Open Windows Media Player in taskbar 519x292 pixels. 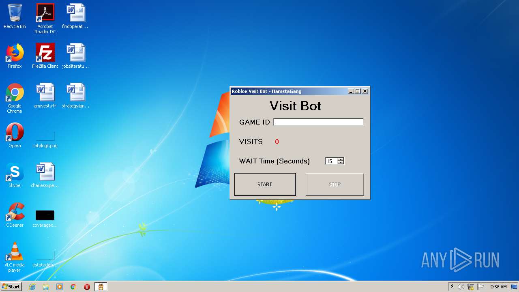(60, 287)
